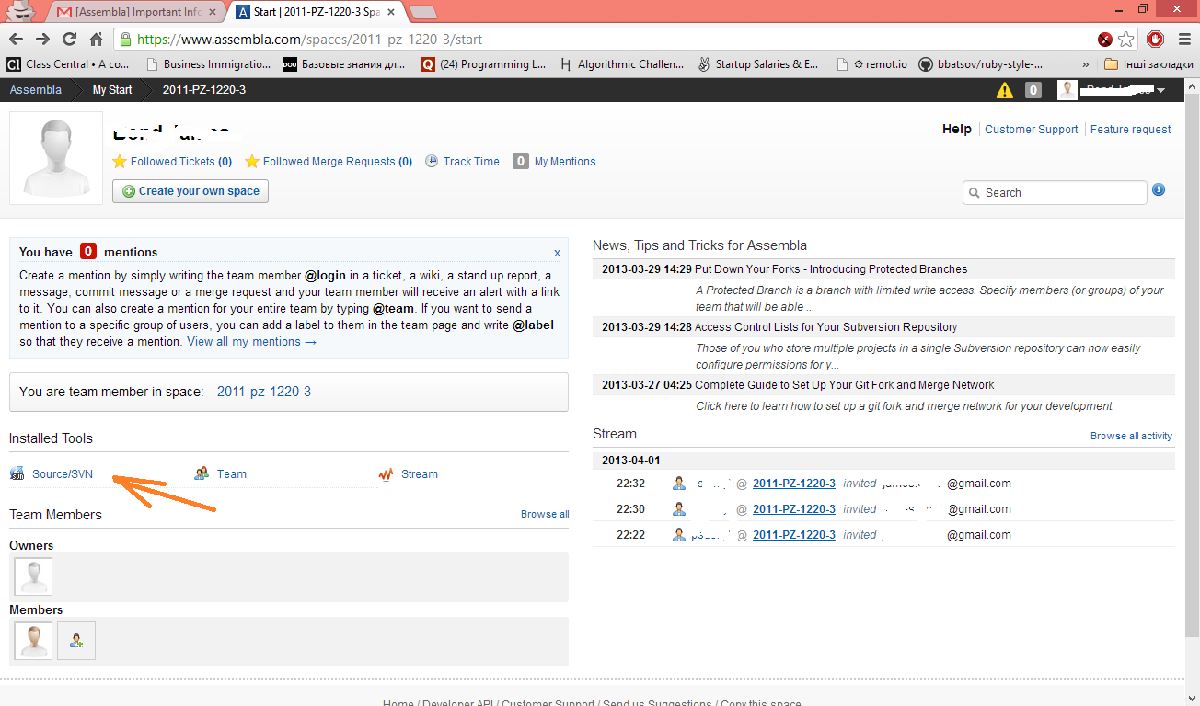The height and width of the screenshot is (706, 1200).
Task: Open the Algorithmic Challenges bookmark
Action: [x=623, y=64]
